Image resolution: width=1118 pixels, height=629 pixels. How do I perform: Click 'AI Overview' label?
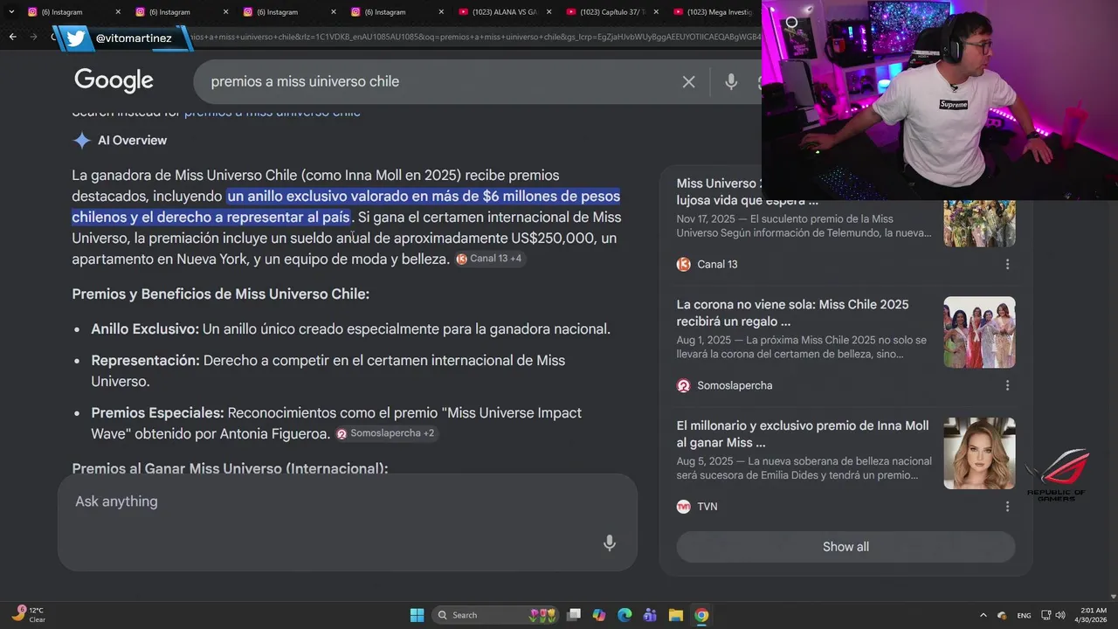pyautogui.click(x=132, y=141)
